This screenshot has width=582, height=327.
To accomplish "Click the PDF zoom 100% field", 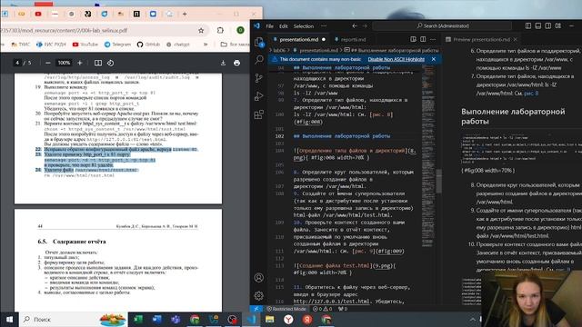I will [64, 63].
